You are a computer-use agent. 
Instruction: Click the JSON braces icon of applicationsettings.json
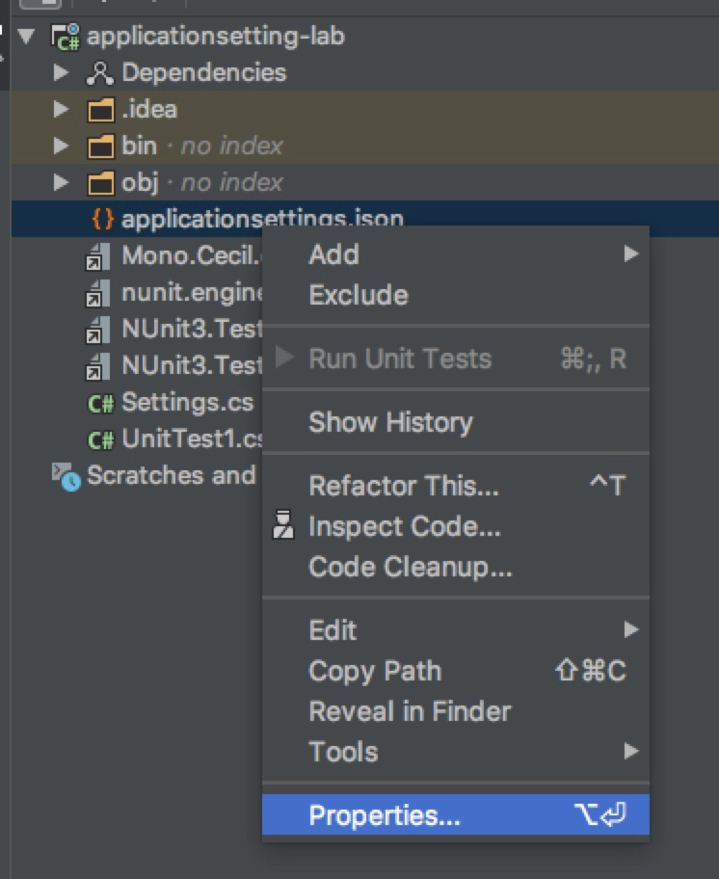pos(102,220)
